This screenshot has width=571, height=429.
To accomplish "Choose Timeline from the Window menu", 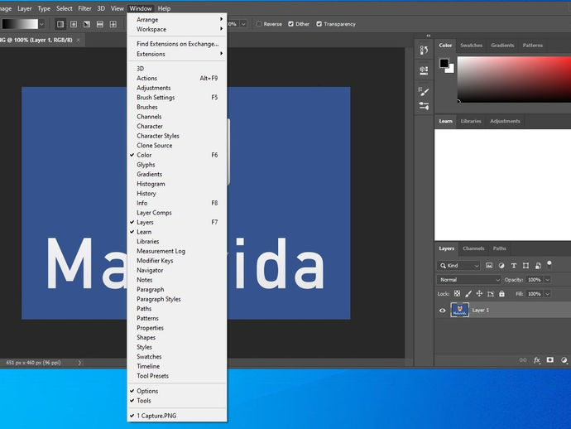I will tap(177, 366).
